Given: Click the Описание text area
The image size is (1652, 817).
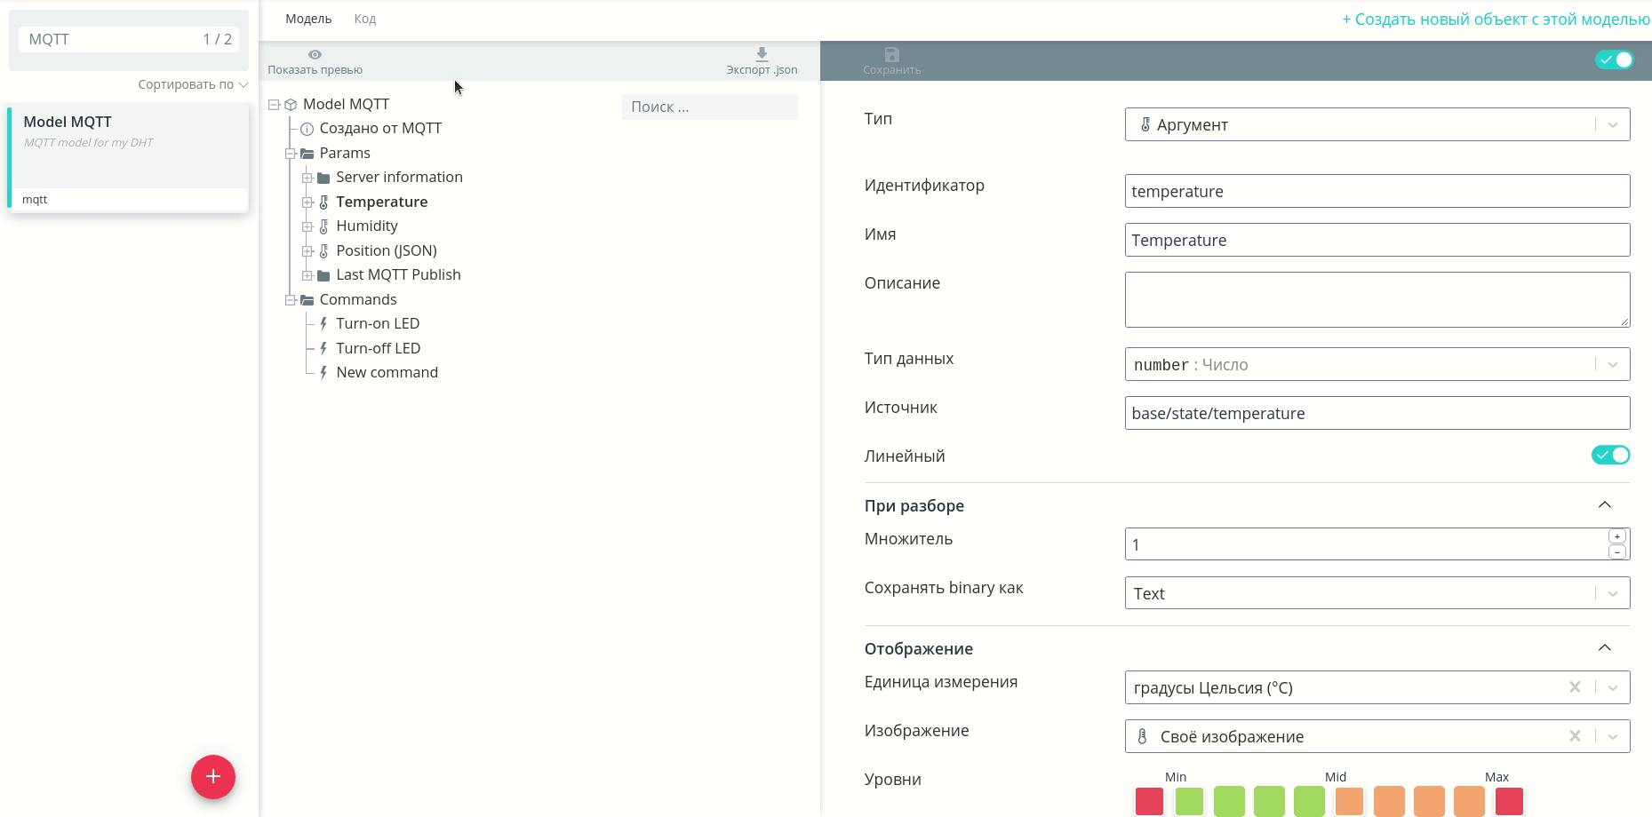Looking at the screenshot, I should pyautogui.click(x=1377, y=299).
